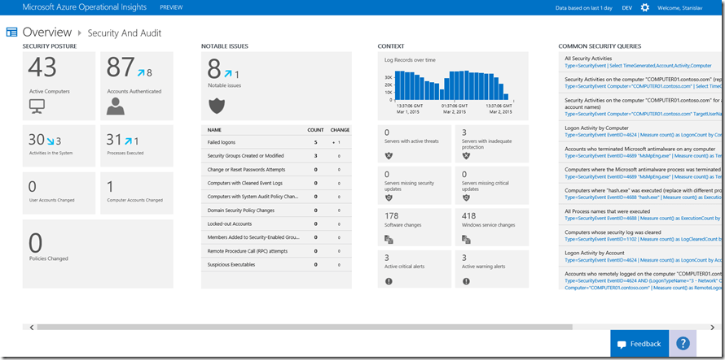Open the Policies Changed tile
725x360 pixels.
click(x=98, y=254)
